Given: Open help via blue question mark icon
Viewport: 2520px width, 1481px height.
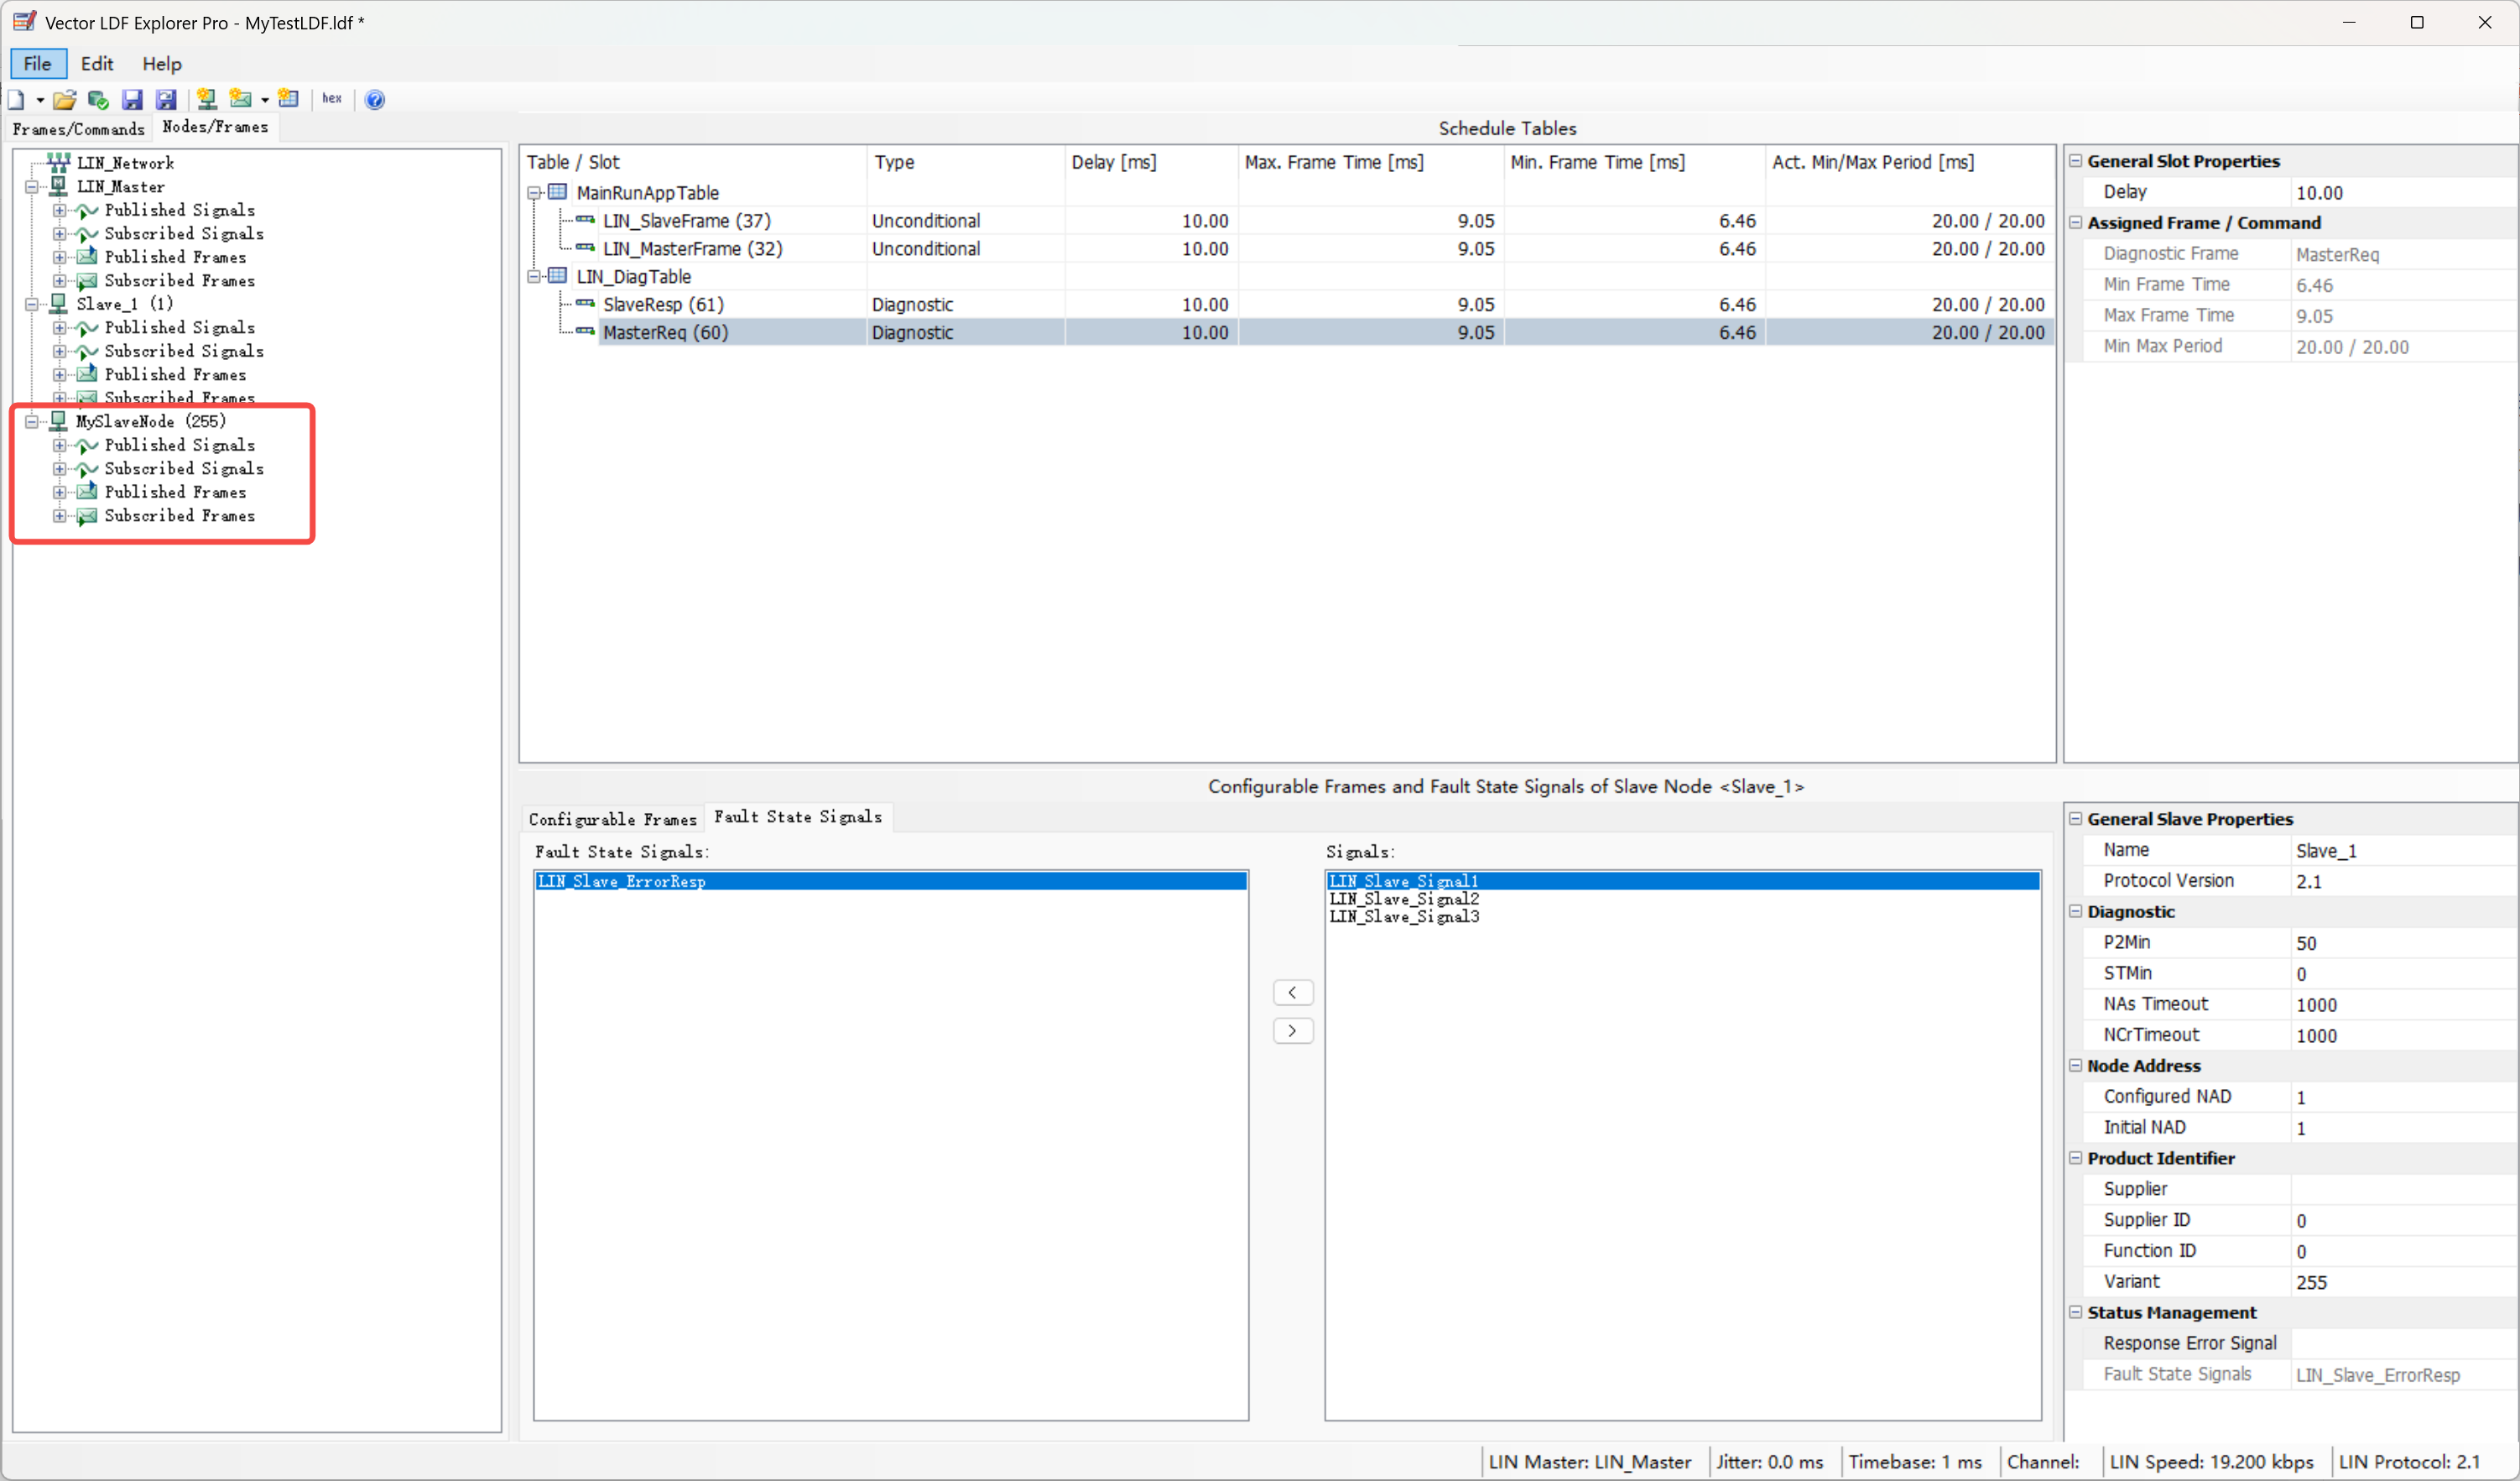Looking at the screenshot, I should tap(375, 99).
